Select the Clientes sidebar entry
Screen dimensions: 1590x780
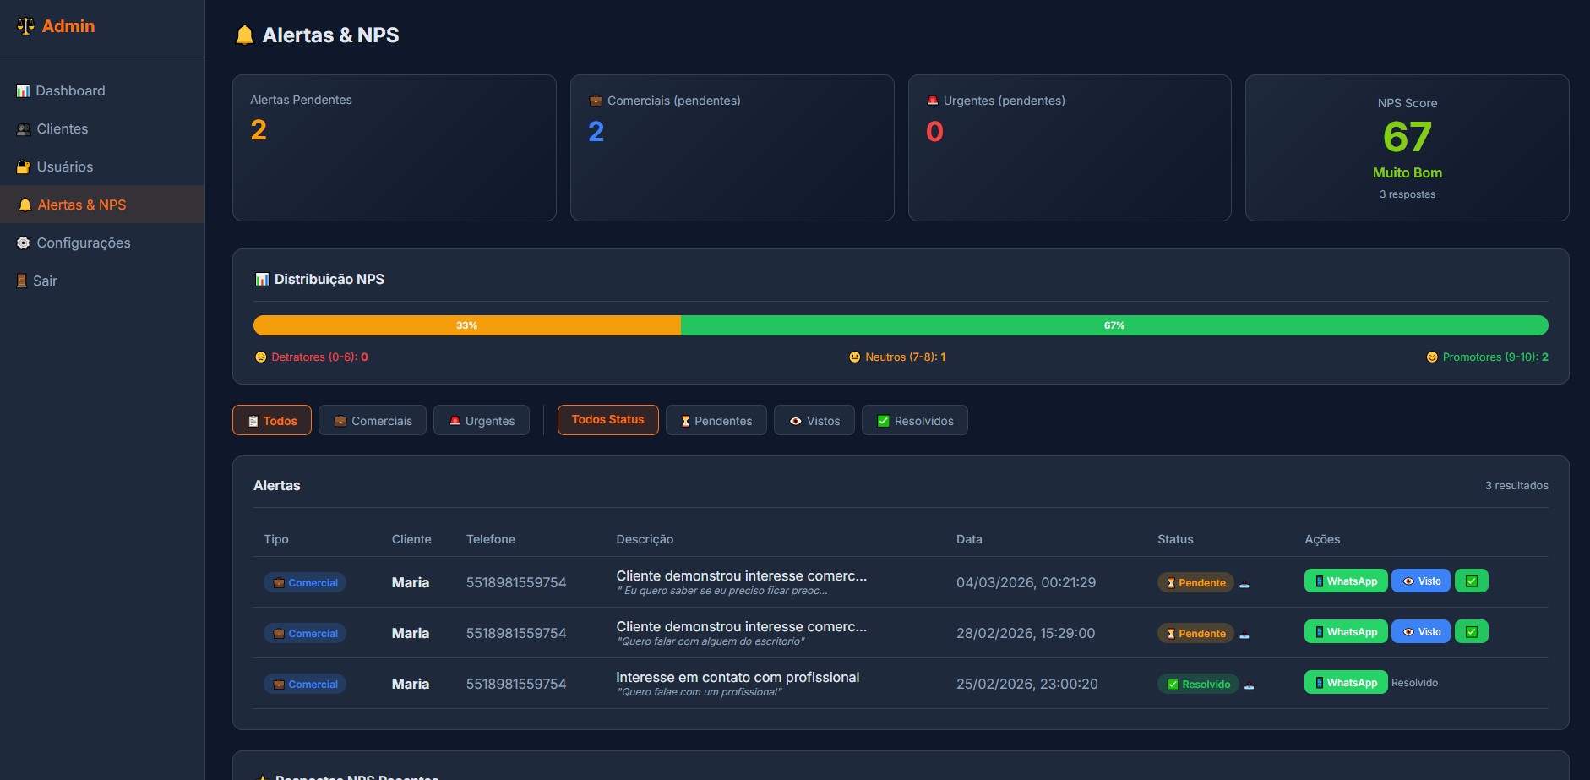click(x=62, y=128)
